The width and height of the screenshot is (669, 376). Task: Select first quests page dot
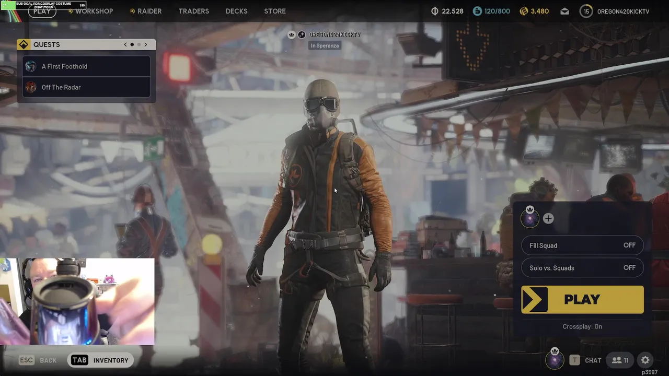tap(132, 44)
